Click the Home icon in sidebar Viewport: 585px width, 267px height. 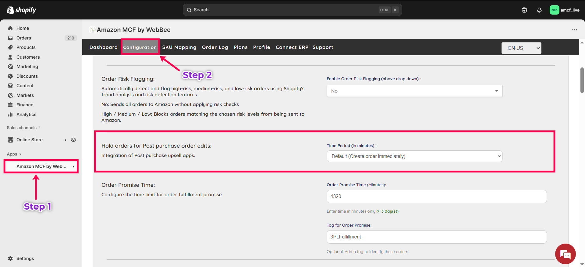tap(10, 28)
